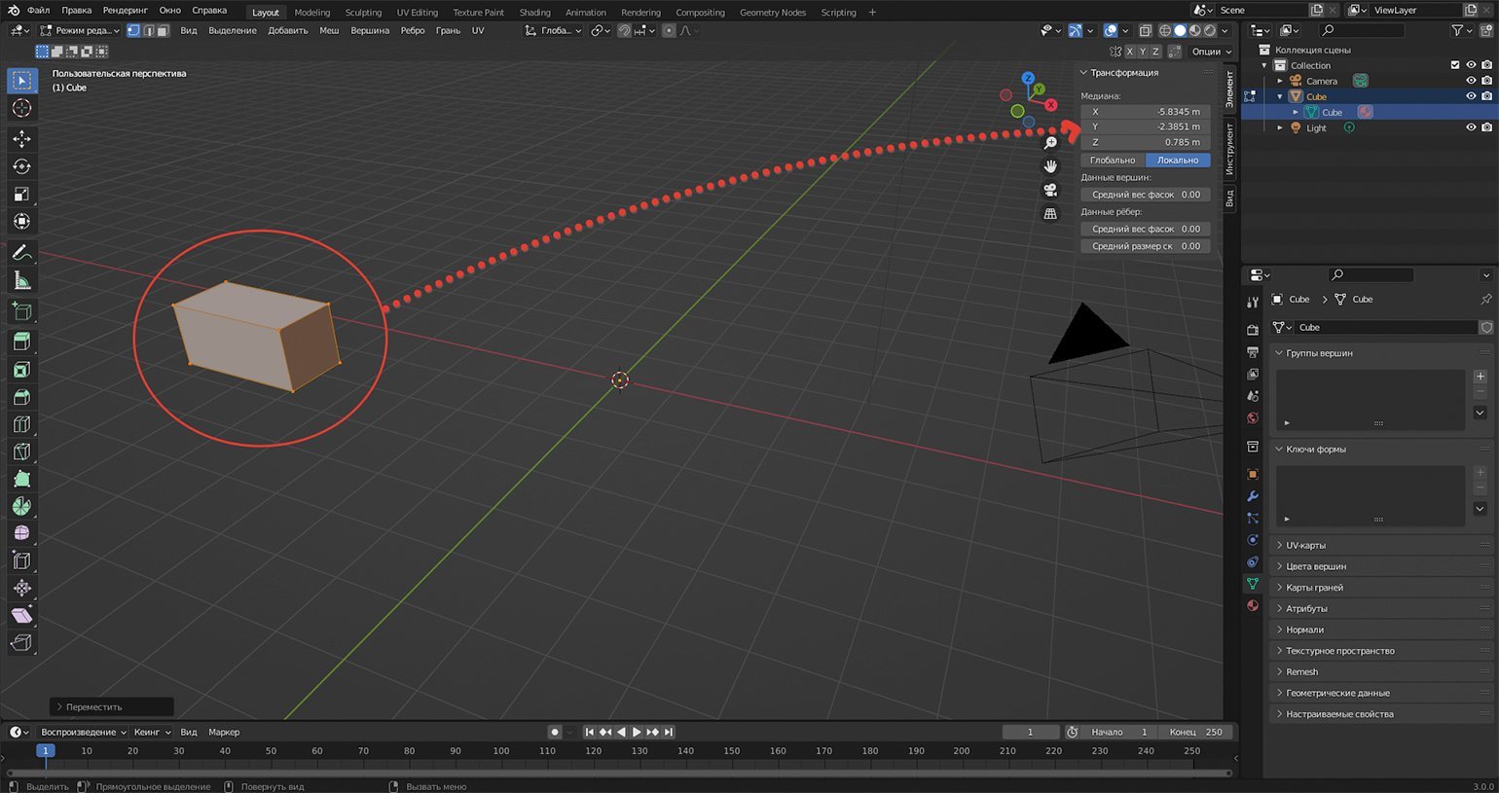The width and height of the screenshot is (1499, 793).
Task: Select the Annotate pencil tool
Action: 21,253
